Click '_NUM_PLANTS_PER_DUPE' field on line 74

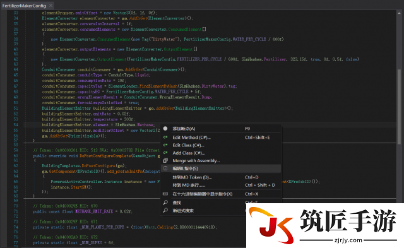(x=102, y=227)
